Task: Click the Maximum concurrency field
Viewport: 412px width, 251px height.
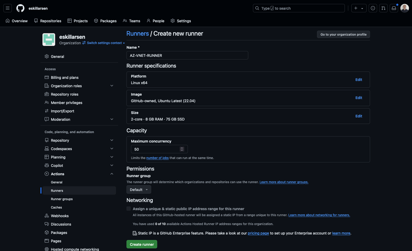Action: (x=159, y=149)
